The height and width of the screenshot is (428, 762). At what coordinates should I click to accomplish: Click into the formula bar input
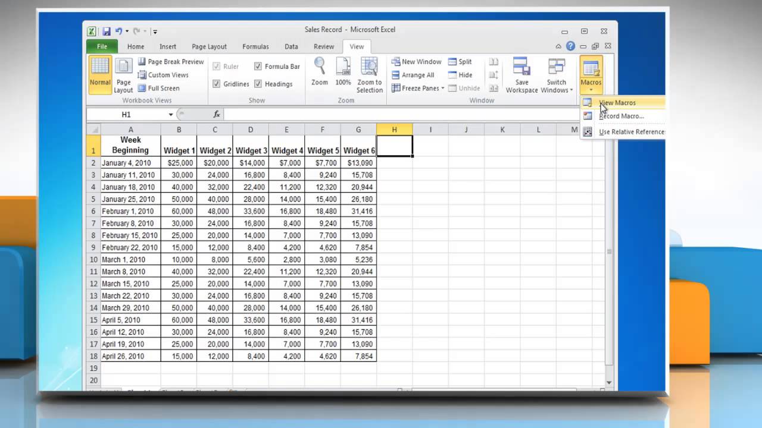pos(402,114)
